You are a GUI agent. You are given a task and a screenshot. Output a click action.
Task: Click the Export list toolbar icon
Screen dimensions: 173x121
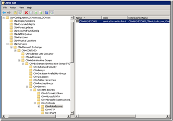click(40, 12)
